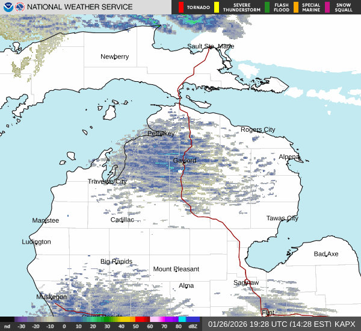Click the green Flash Flood legend swatch

tap(267, 7)
